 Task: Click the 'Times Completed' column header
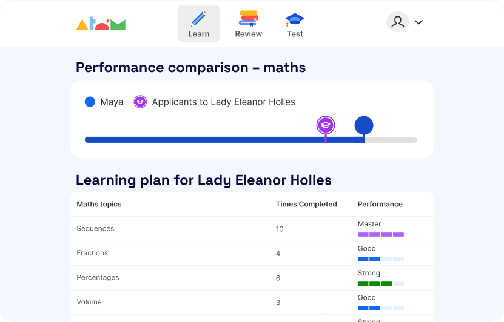(x=306, y=205)
